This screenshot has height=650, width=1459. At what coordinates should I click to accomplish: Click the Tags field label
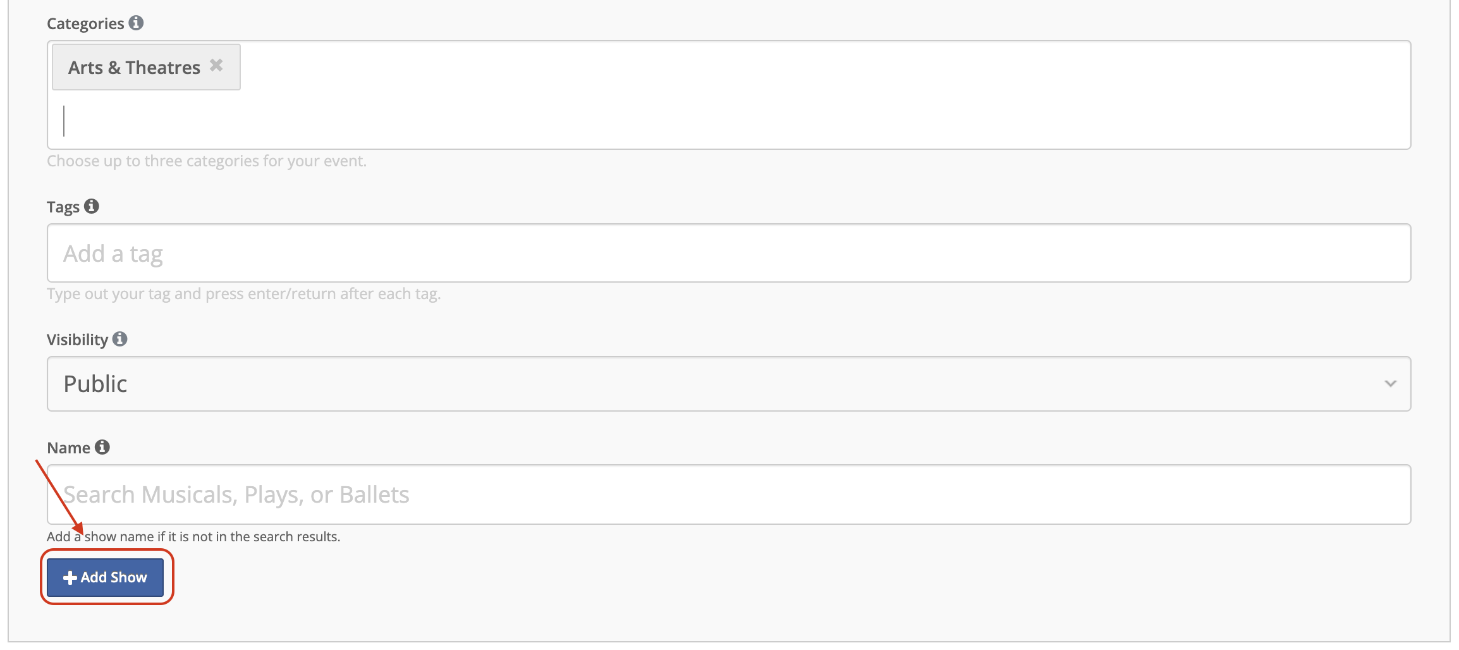point(63,207)
